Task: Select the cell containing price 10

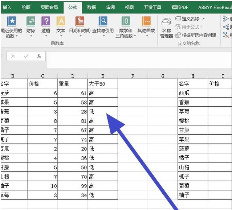Action: (42, 186)
